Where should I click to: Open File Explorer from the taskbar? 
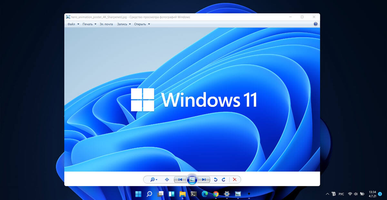pos(183,194)
